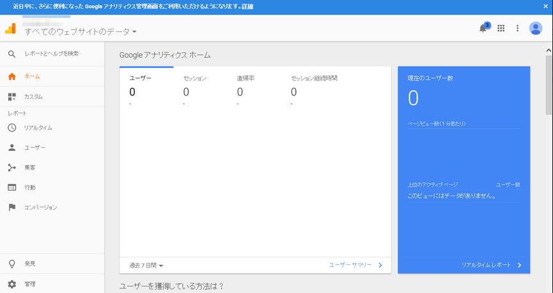553x293 pixels.
Task: Dismiss the blue announcement banner
Action: [x=545, y=6]
